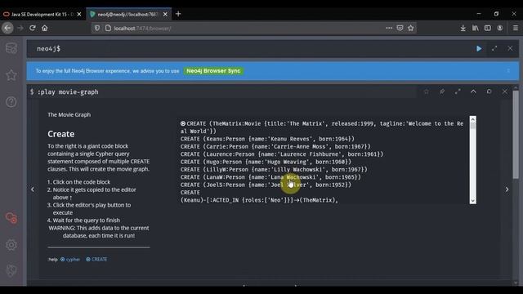Image resolution: width=523 pixels, height=294 pixels.
Task: Open Browser Settings gear icon in sidebar
Action: click(11, 245)
